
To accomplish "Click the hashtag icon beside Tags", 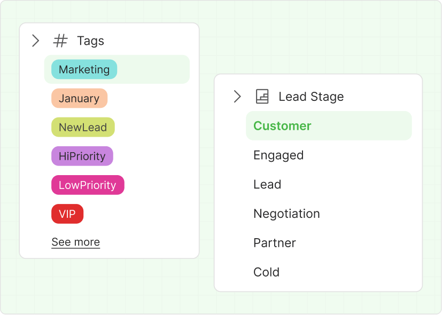I will [61, 41].
